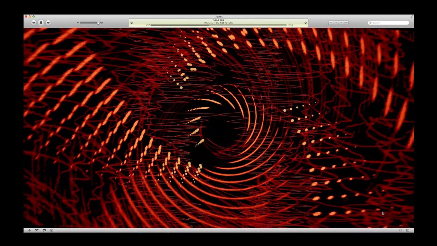Click the BIG KILL — BIG KILL FUTURE text
This screenshot has height=246, width=437.
(218, 23)
